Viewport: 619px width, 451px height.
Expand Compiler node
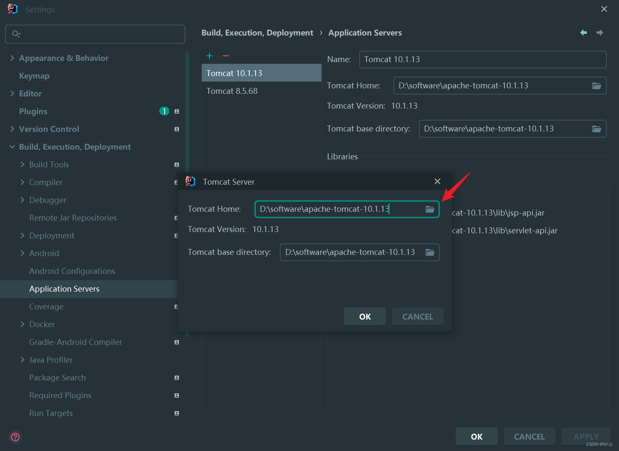point(22,182)
